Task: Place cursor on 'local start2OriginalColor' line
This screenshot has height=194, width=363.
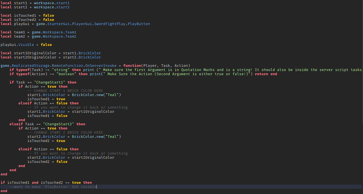Action: coord(51,57)
